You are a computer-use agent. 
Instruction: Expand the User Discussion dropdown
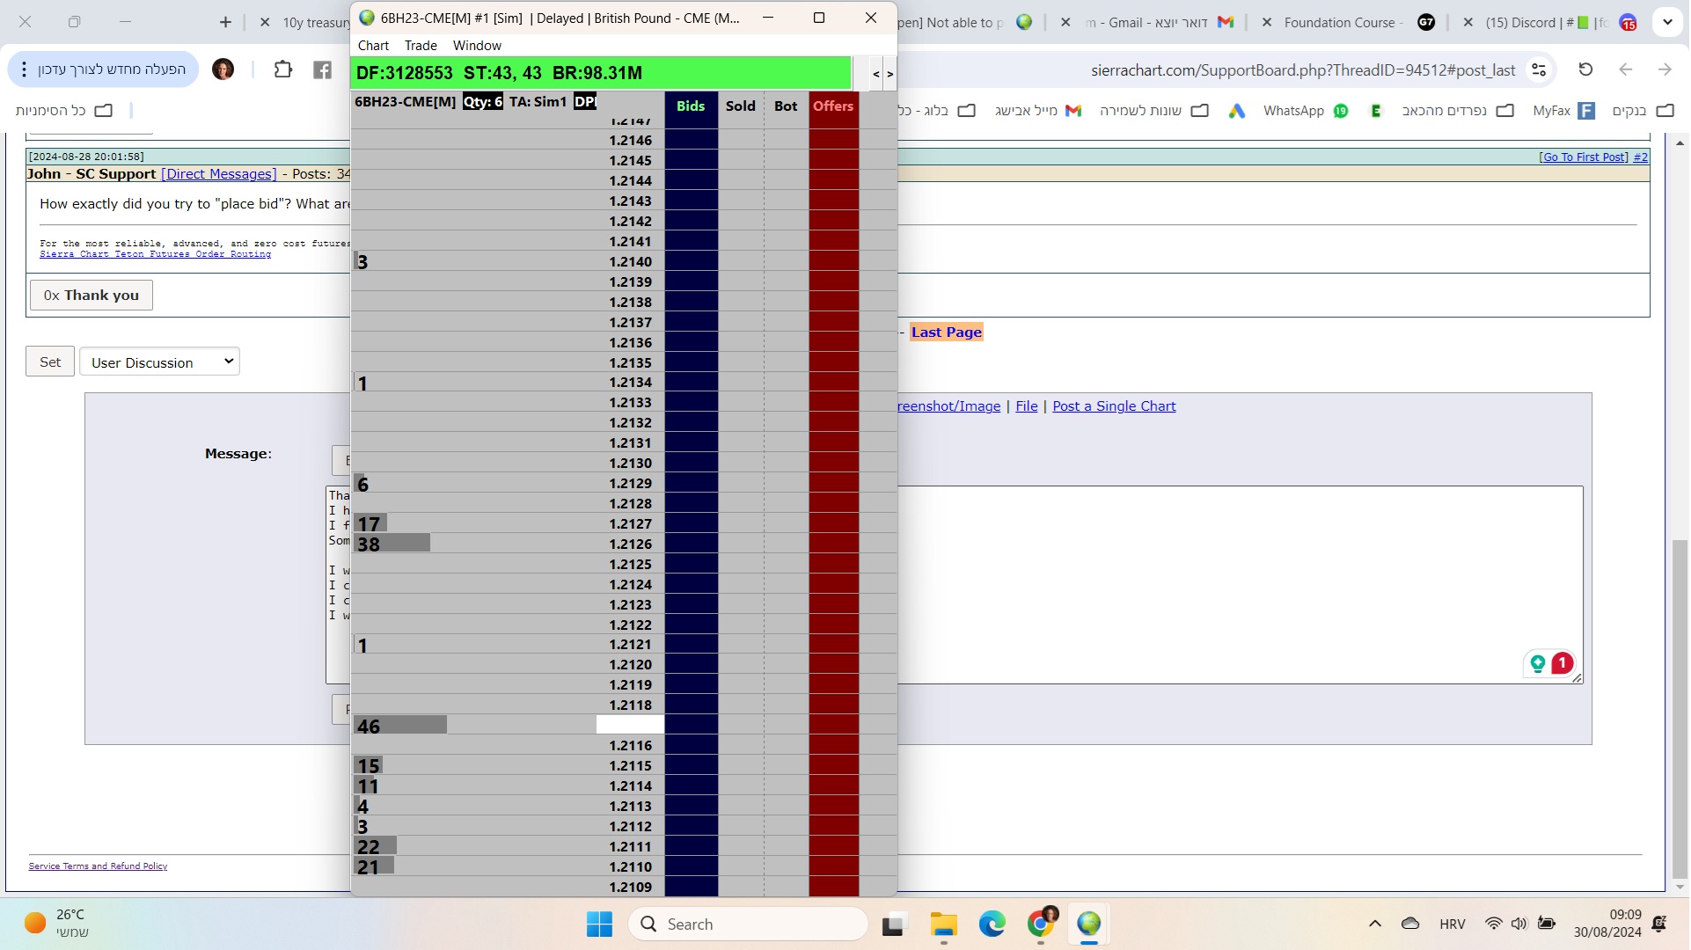159,362
